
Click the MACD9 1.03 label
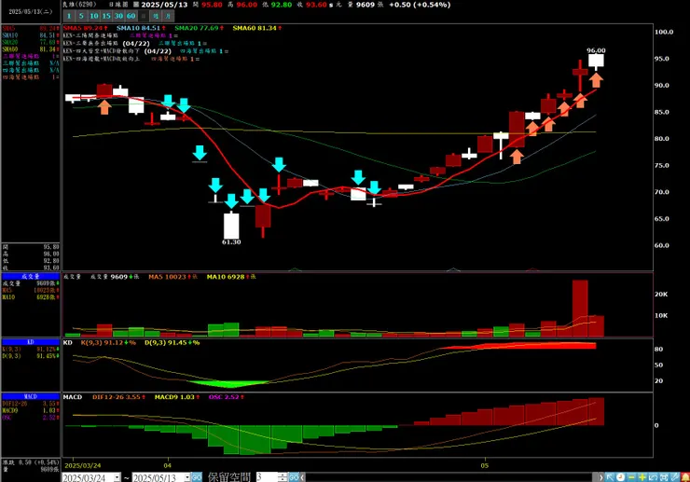177,397
